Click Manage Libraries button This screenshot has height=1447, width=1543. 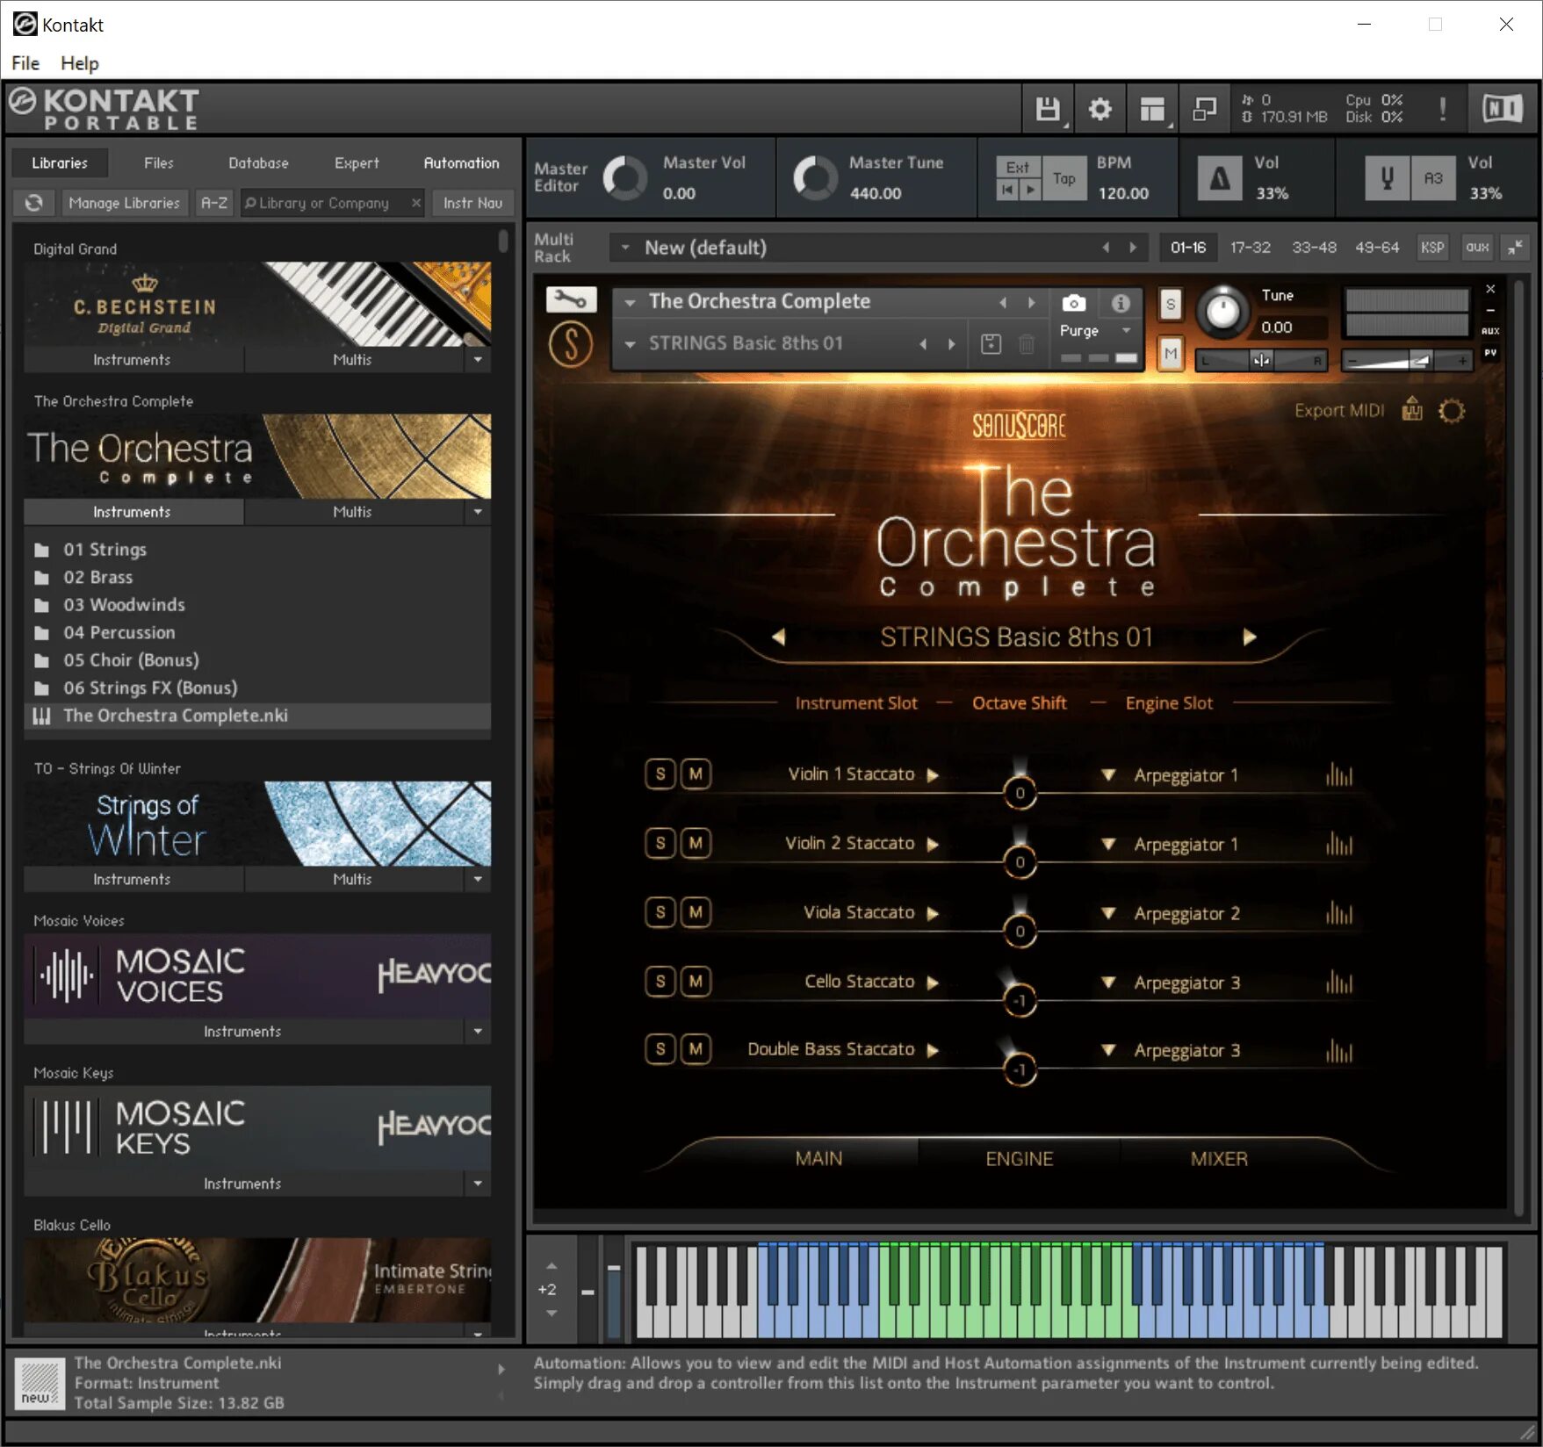[124, 203]
